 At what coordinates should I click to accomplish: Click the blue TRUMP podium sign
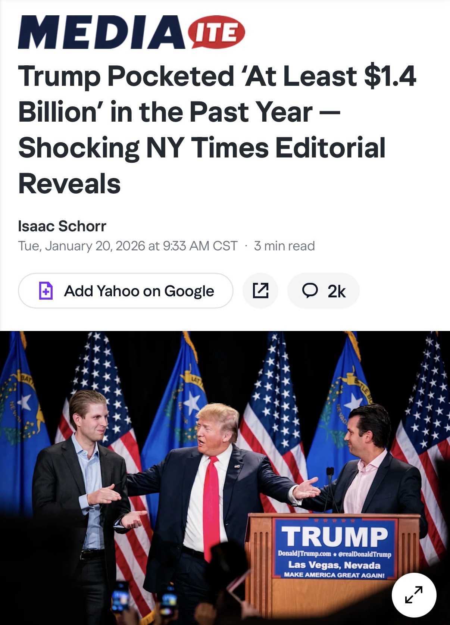(x=334, y=537)
